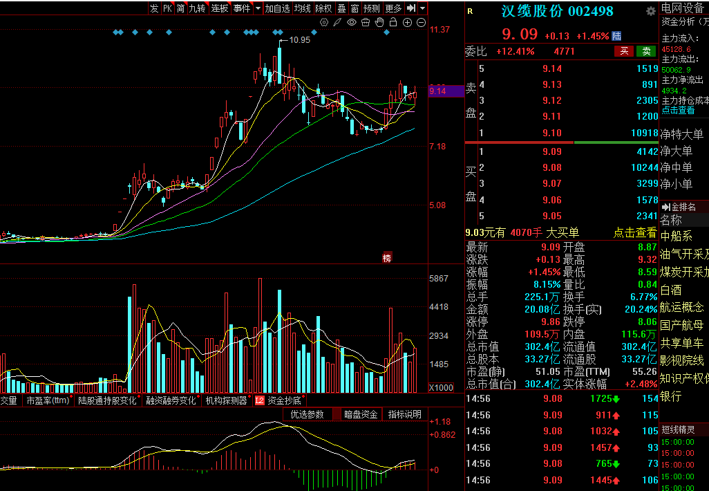This screenshot has width=709, height=491.
Task: Click the red 买 buy button
Action: click(x=624, y=51)
